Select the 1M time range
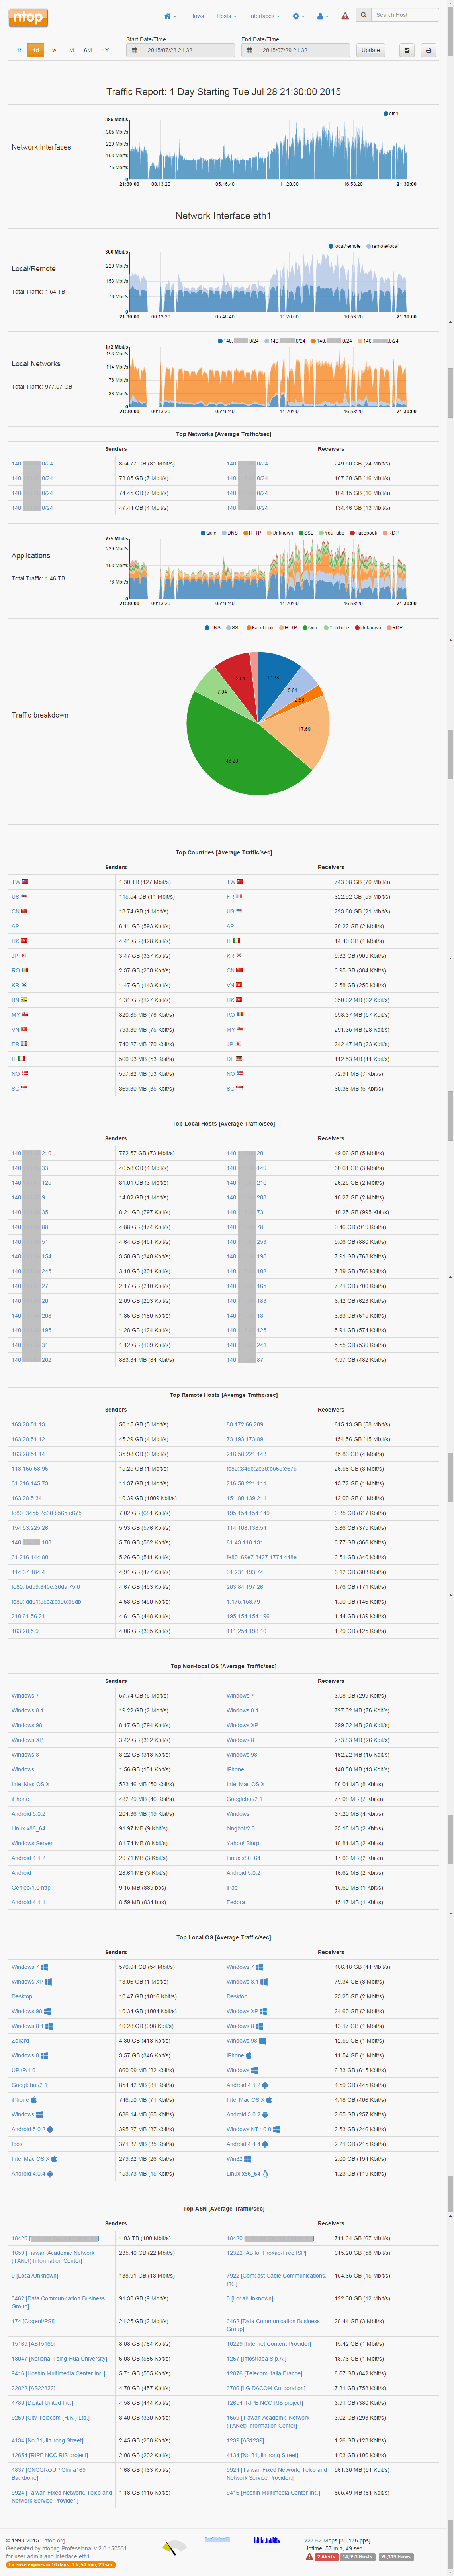 (70, 50)
